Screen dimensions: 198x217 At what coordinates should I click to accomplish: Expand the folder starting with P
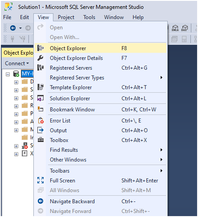click(x=16, y=114)
